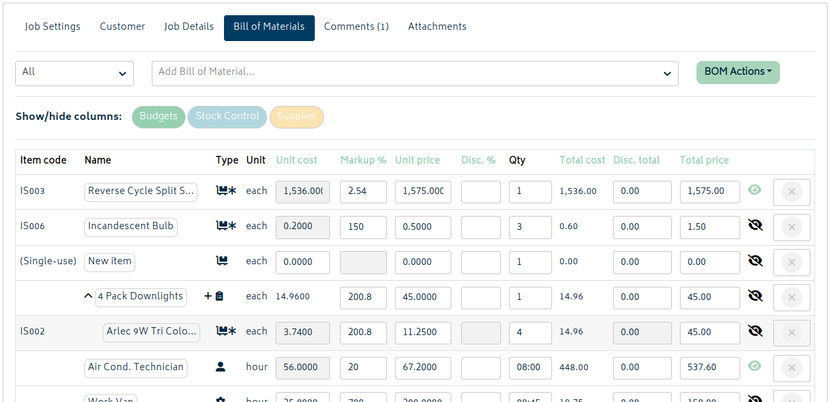The width and height of the screenshot is (831, 402).
Task: Click the type icon on New item row
Action: 222,261
